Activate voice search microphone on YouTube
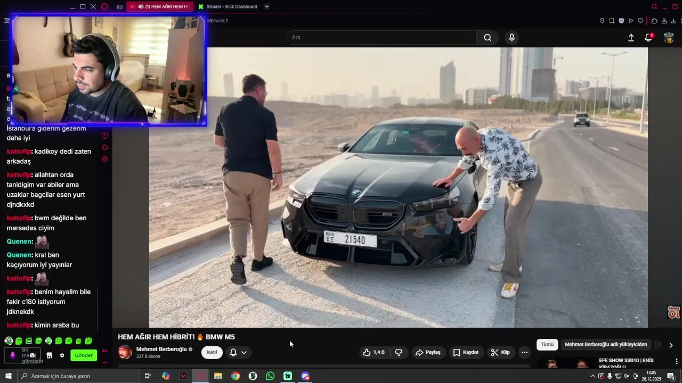The image size is (682, 383). (511, 37)
